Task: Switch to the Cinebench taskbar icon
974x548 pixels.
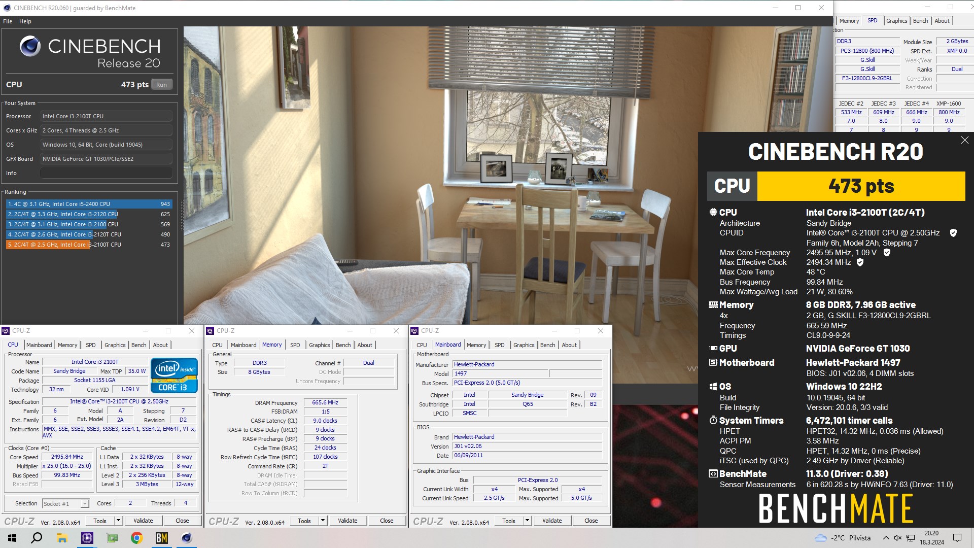Action: [x=186, y=538]
